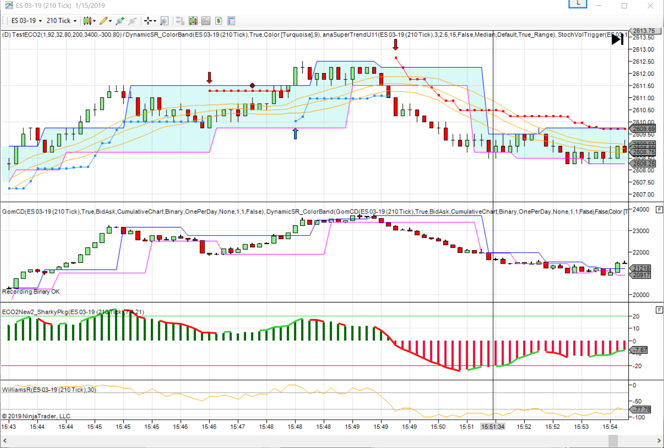This screenshot has height=448, width=664.
Task: Click the chart window title icon
Action: tap(9, 6)
